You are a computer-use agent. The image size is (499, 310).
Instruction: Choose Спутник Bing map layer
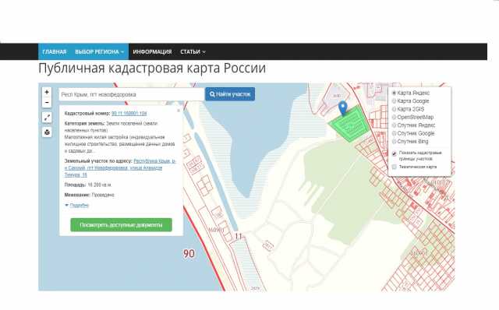[x=394, y=142]
